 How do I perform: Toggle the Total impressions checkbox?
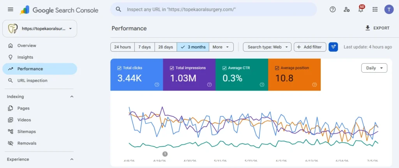click(x=172, y=68)
